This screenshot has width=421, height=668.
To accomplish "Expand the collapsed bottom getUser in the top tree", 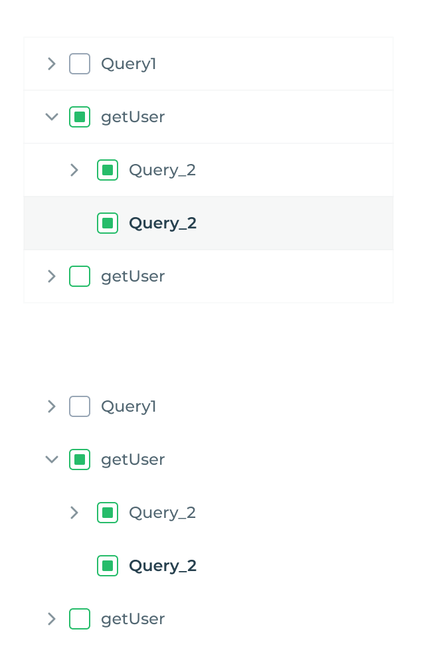I will (x=52, y=276).
